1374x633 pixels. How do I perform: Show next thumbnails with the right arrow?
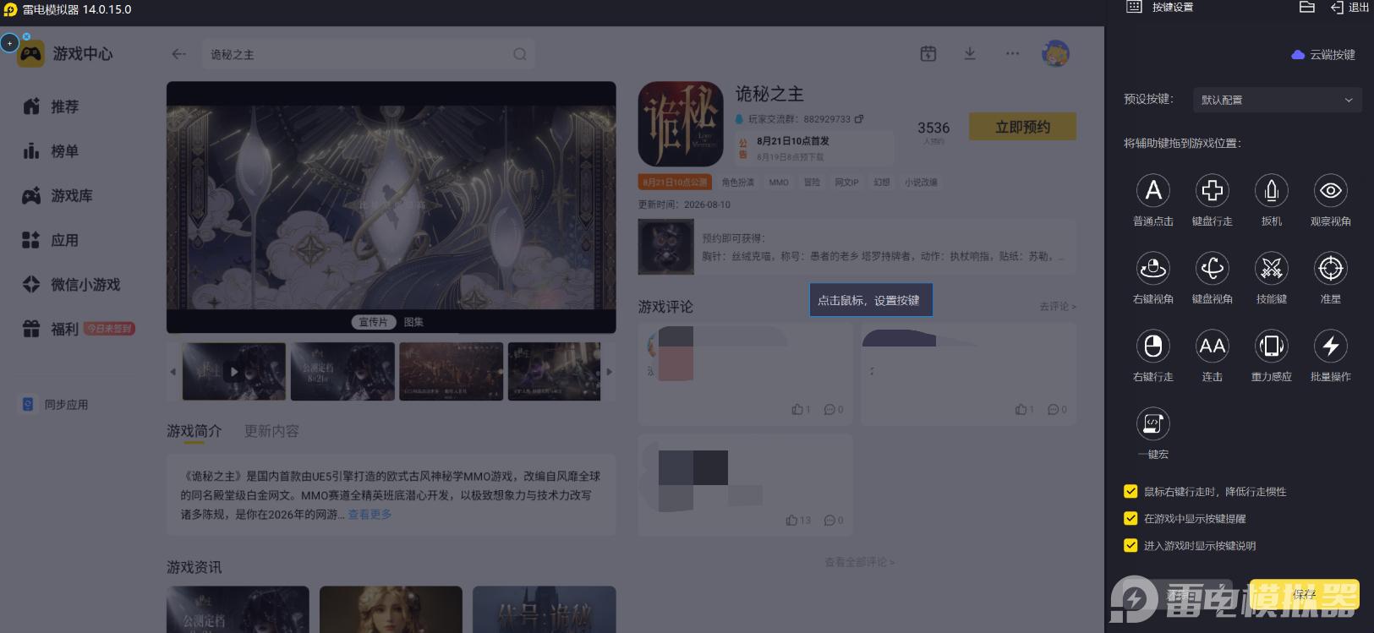(609, 371)
